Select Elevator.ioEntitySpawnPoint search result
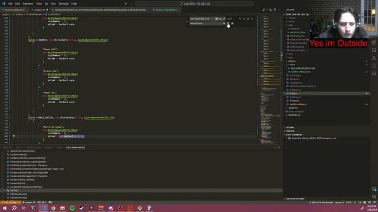The height and width of the screenshot is (212, 378). (x=28, y=176)
